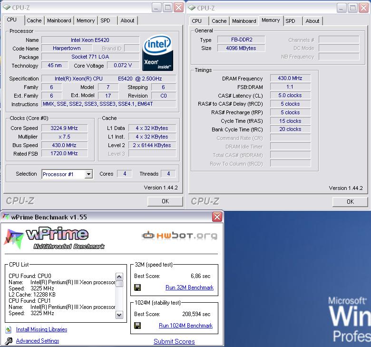Click Technology value '45 nm'
The image size is (371, 347).
tap(55, 65)
